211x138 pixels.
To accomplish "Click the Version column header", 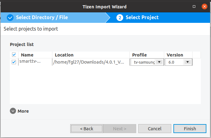I will [178, 55].
